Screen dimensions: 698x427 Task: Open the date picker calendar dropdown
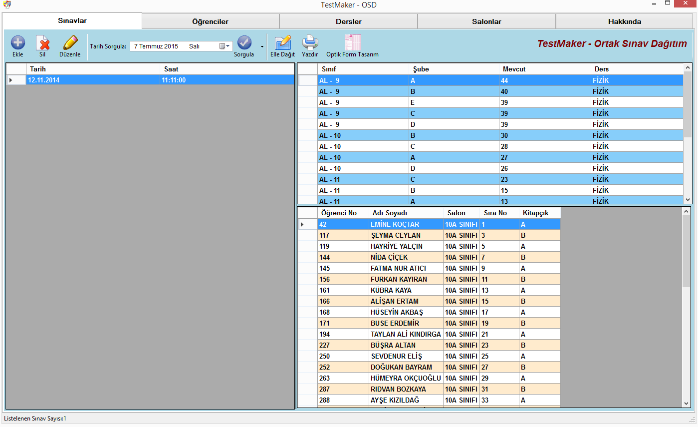(225, 46)
